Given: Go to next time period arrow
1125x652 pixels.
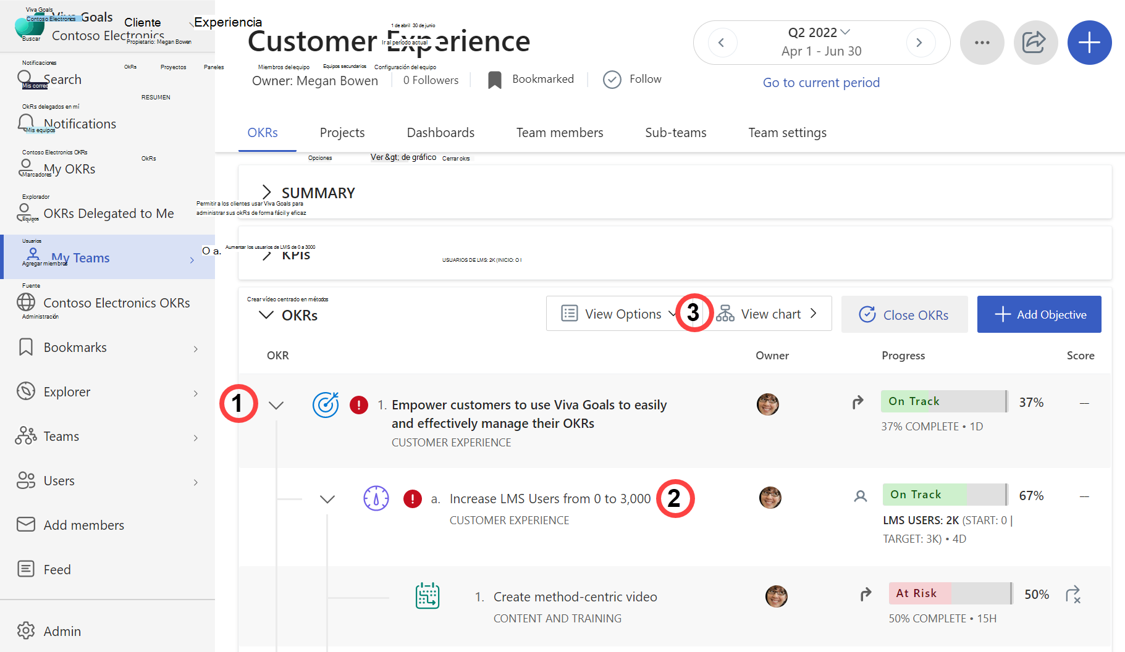Looking at the screenshot, I should [919, 43].
